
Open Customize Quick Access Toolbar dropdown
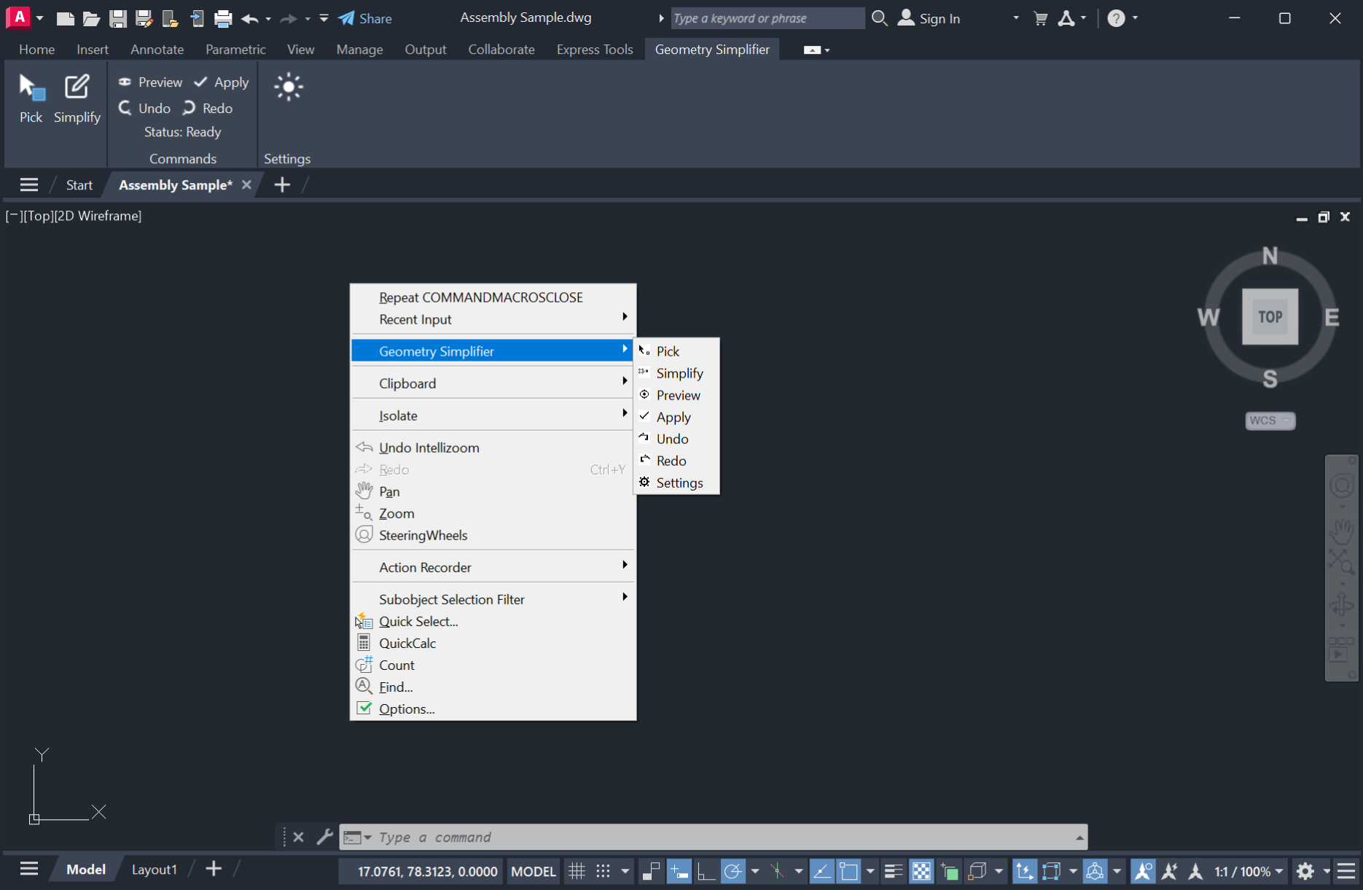coord(324,18)
